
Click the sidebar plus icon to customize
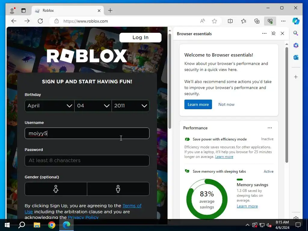pos(296,77)
